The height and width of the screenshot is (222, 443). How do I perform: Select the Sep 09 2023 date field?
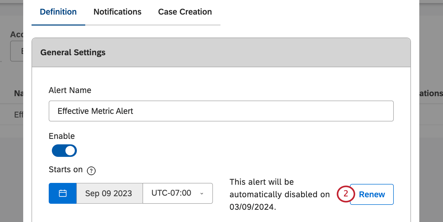[109, 193]
